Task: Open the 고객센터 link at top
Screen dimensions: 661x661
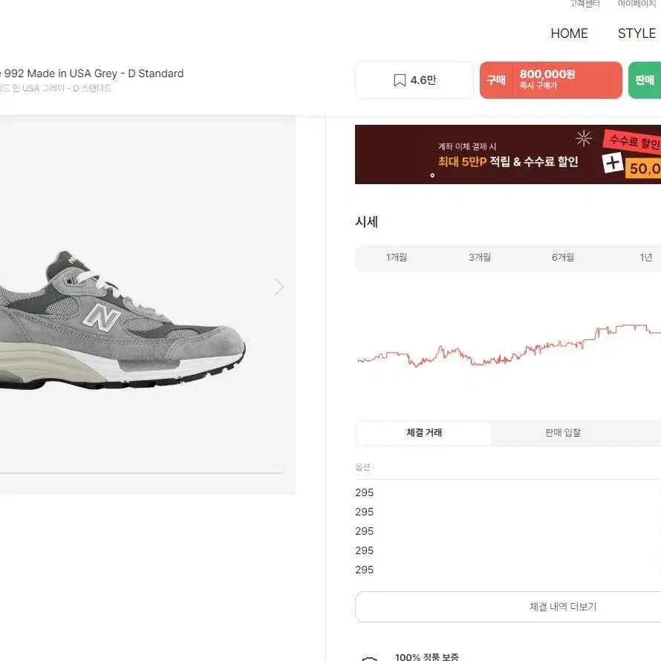Action: coord(585,4)
